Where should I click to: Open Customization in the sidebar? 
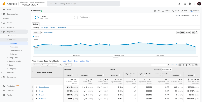point(12,14)
